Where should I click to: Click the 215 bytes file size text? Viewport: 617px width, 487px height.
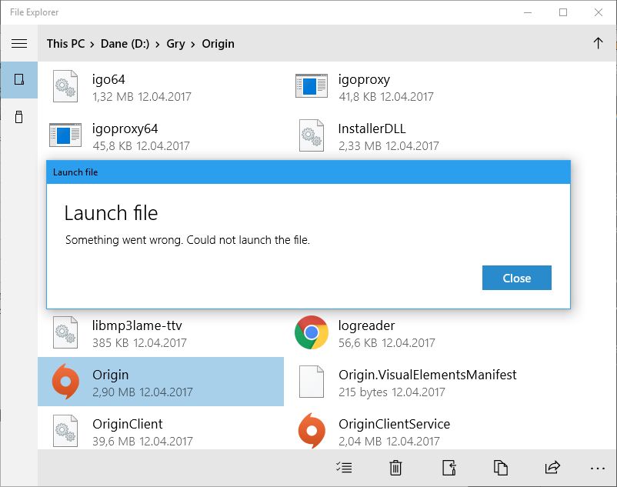pyautogui.click(x=363, y=392)
